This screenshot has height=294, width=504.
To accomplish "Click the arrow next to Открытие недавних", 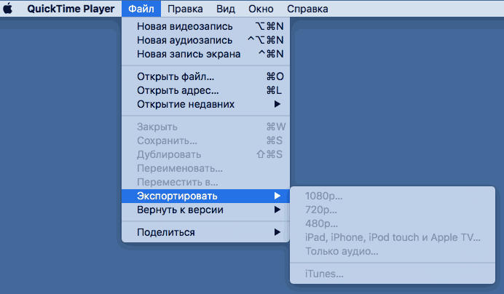I will coord(277,104).
